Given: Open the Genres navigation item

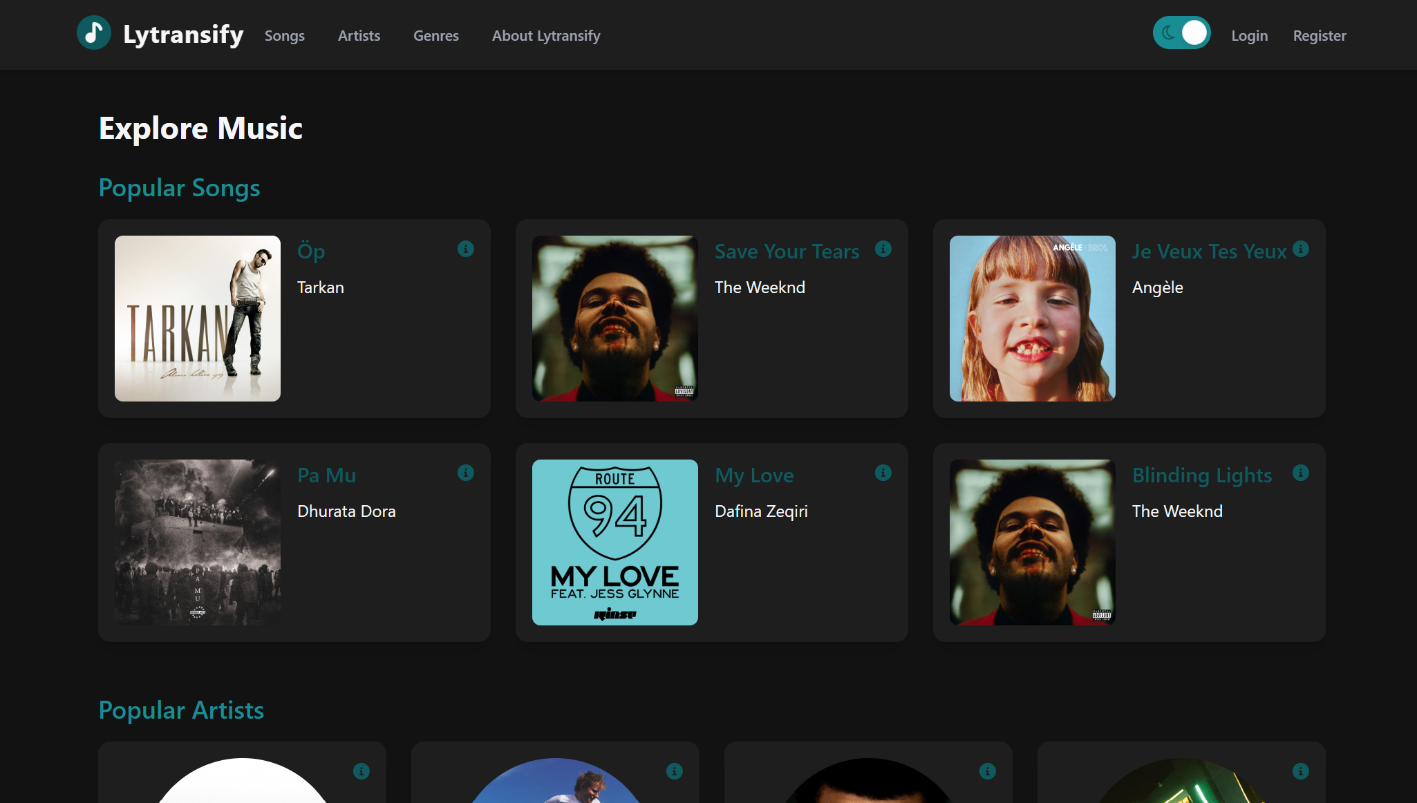Looking at the screenshot, I should point(436,36).
